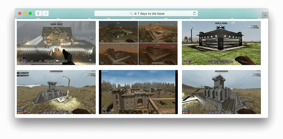Open a new tab with plus button
The image size is (283, 139).
point(265,15)
